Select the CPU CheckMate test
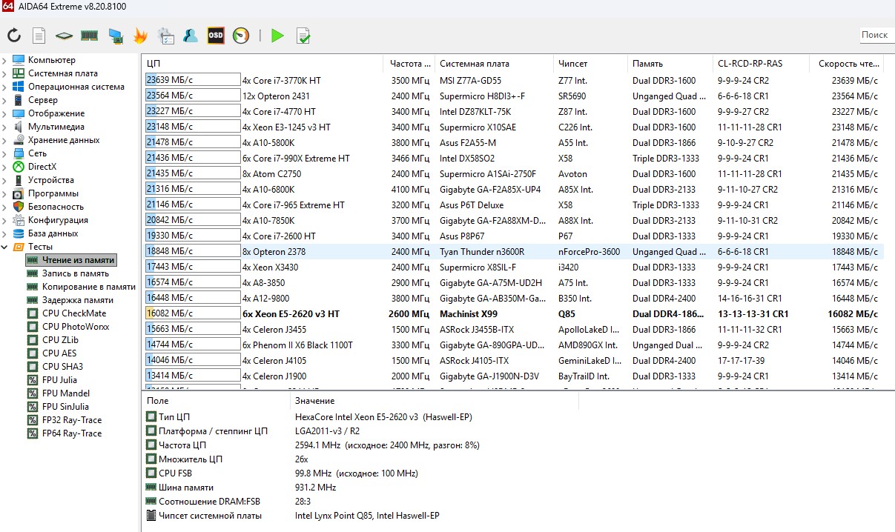 (74, 313)
